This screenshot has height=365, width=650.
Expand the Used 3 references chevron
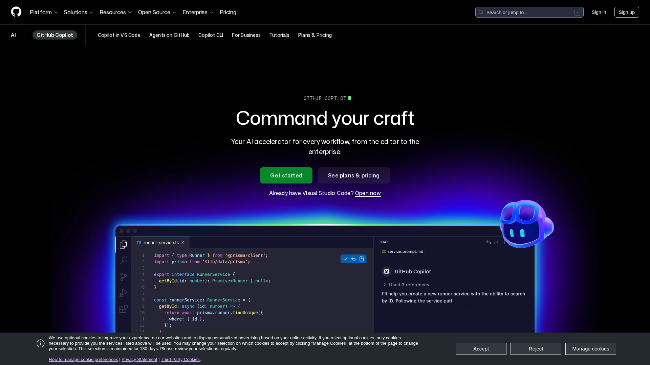click(385, 285)
